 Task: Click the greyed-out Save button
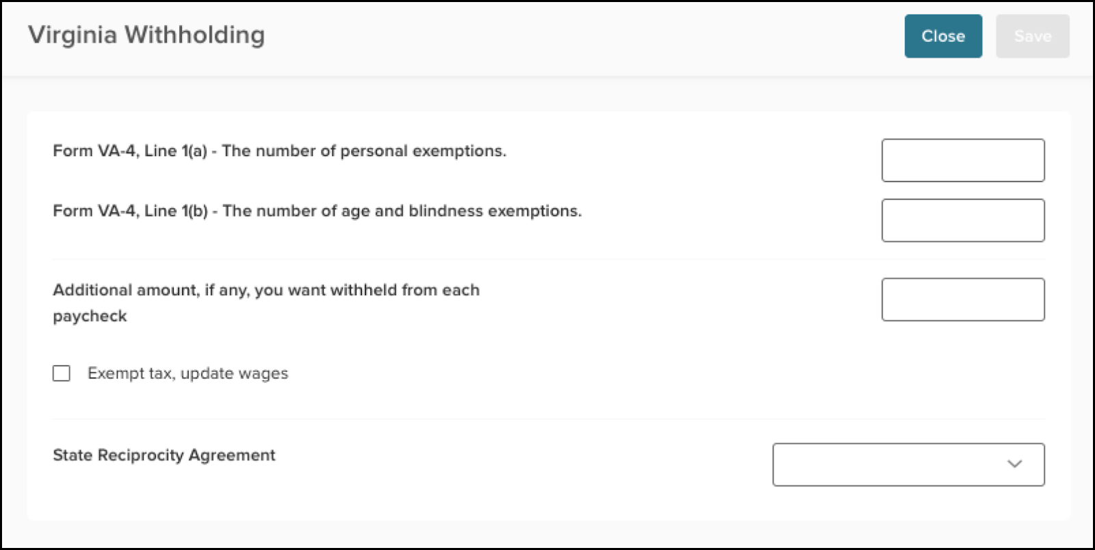(x=1032, y=36)
